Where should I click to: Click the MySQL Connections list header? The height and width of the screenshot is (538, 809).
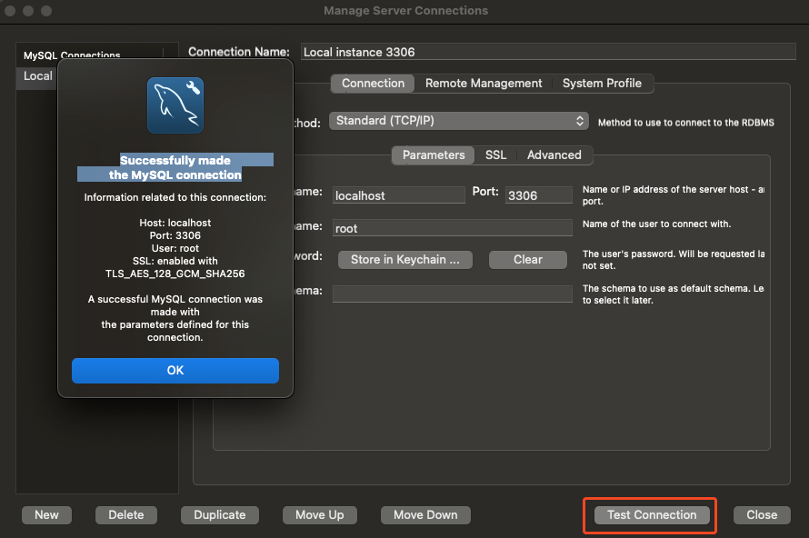click(72, 54)
